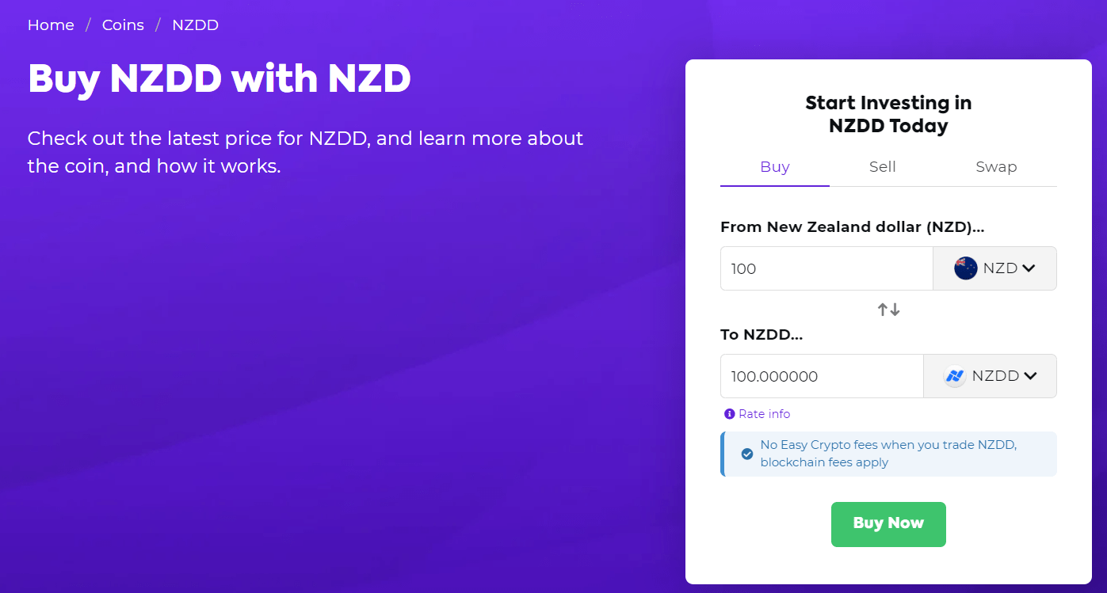Switch to the Sell tab
Image resolution: width=1107 pixels, height=593 pixels.
click(x=882, y=167)
